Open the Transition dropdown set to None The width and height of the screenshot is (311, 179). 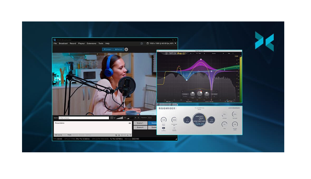(150, 118)
